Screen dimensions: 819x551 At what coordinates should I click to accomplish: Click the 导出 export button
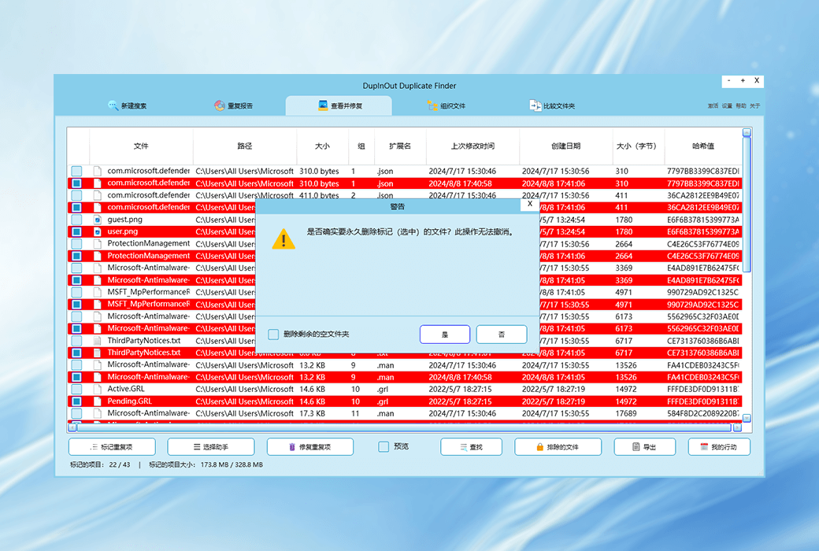(x=644, y=446)
